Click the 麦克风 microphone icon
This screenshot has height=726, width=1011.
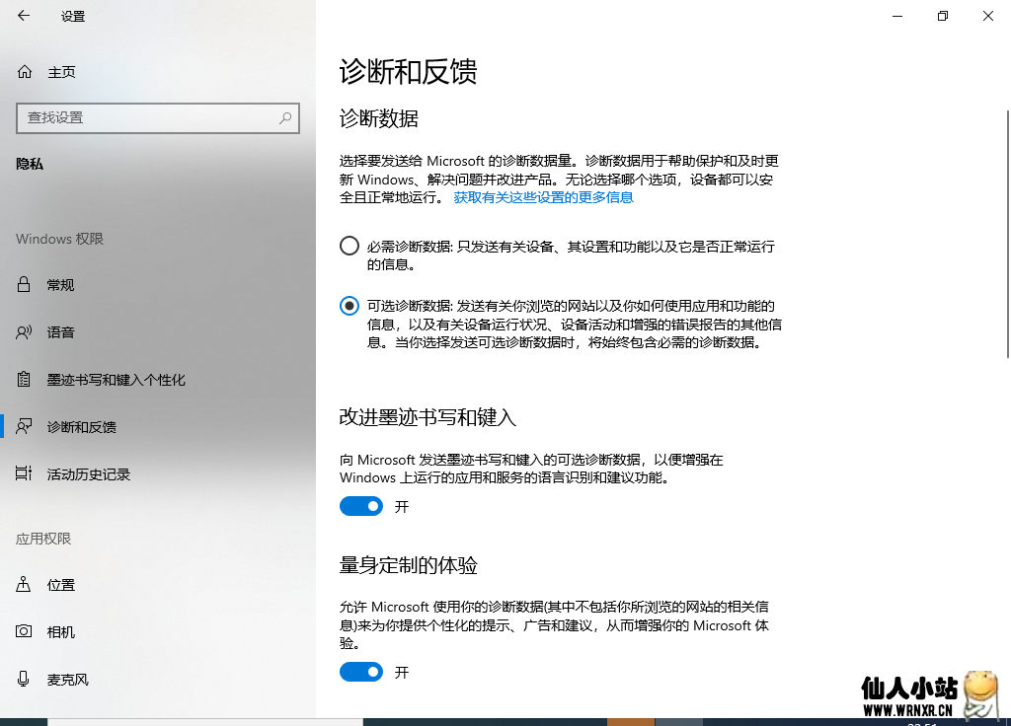[24, 679]
